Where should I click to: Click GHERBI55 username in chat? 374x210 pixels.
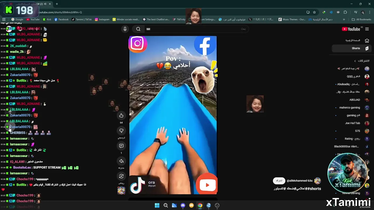tap(18, 133)
